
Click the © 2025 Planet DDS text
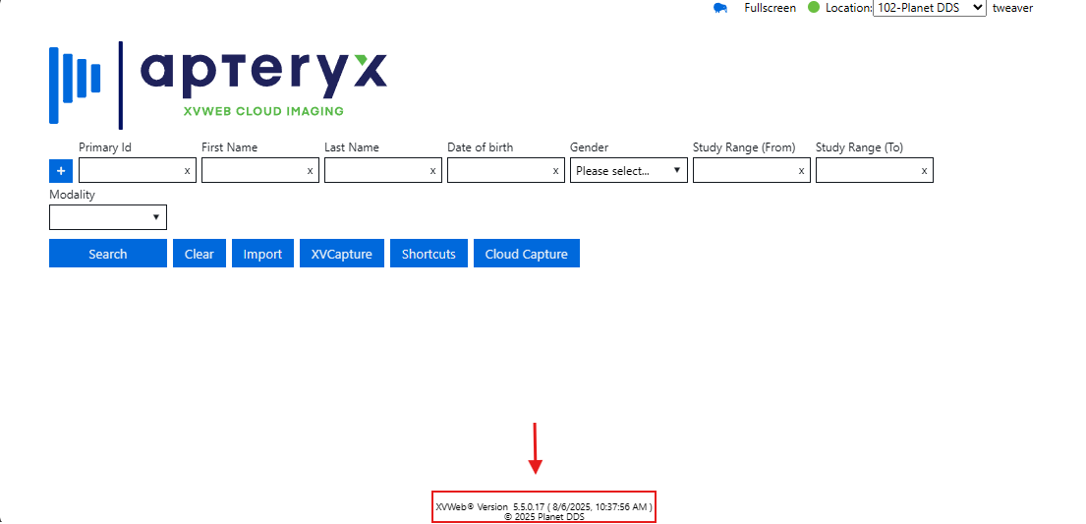point(543,516)
